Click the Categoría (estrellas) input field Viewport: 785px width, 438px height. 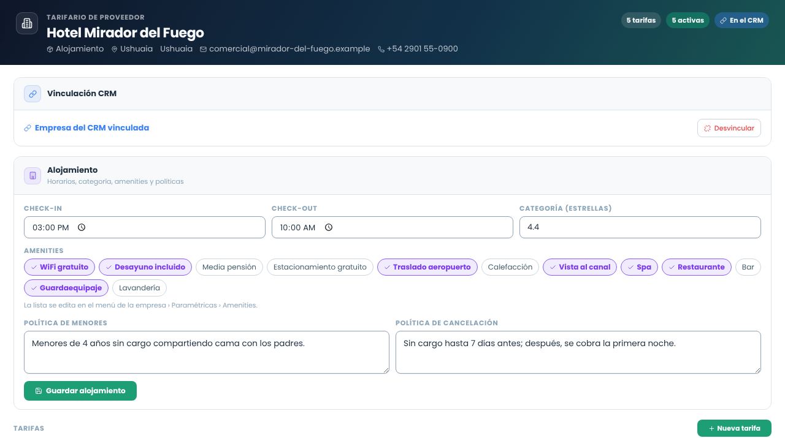(x=640, y=227)
